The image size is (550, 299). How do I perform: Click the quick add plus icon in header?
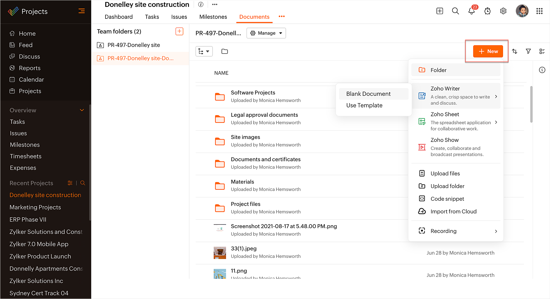click(x=440, y=11)
